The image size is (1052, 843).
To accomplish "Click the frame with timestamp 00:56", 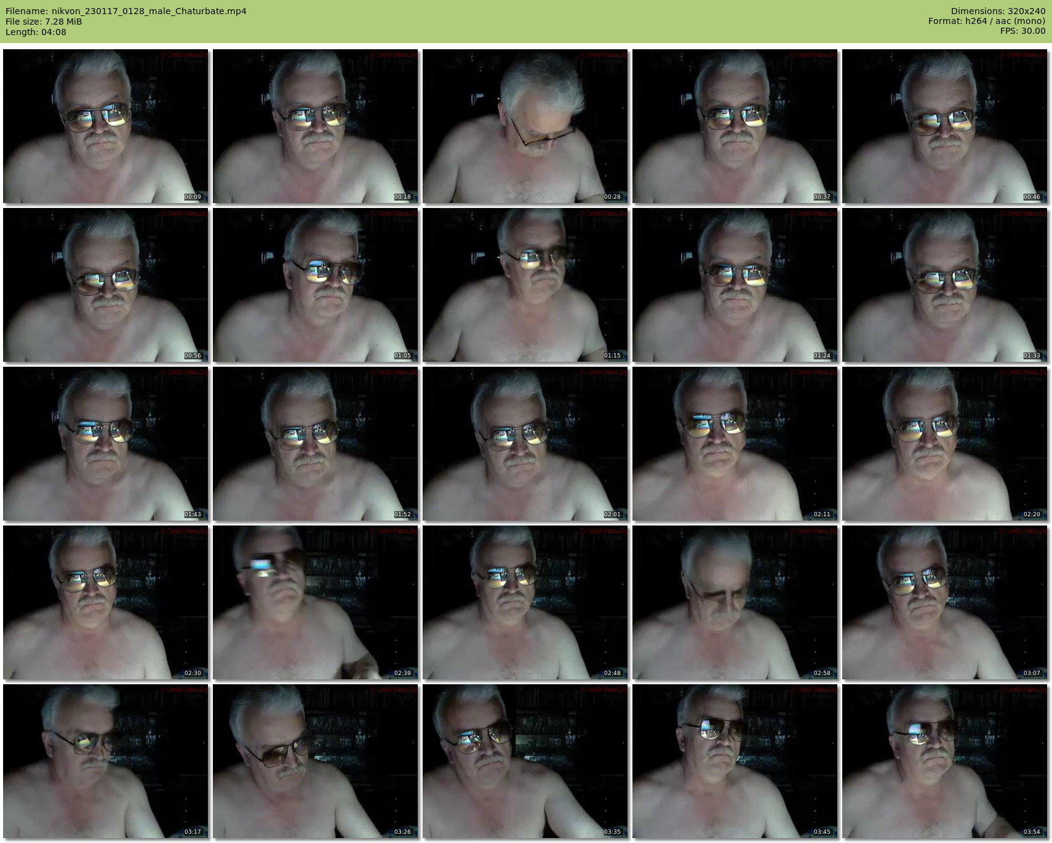I will tap(105, 285).
